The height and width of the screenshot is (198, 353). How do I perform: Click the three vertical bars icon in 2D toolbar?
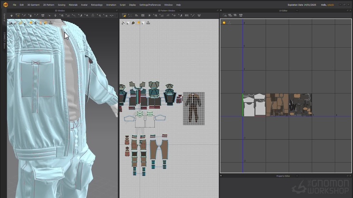coord(187,15)
